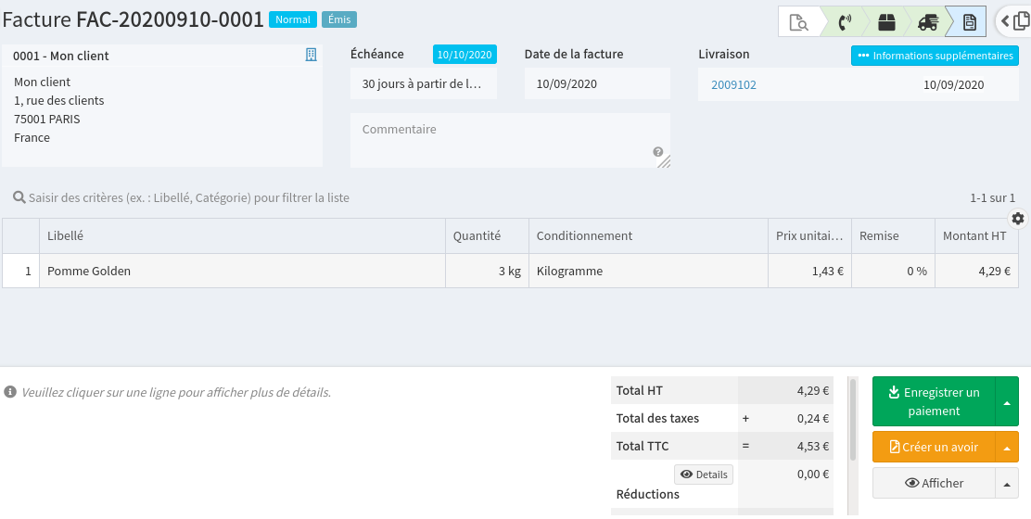Select the package box workflow step
Screen dimensions: 1031x519
887,21
